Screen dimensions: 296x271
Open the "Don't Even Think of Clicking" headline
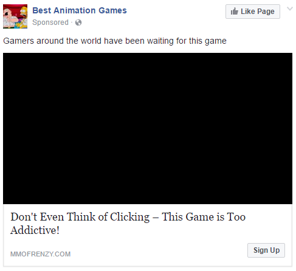pyautogui.click(x=128, y=223)
